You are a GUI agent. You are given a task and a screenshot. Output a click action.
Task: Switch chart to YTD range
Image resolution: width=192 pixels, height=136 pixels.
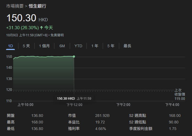(x=78, y=46)
